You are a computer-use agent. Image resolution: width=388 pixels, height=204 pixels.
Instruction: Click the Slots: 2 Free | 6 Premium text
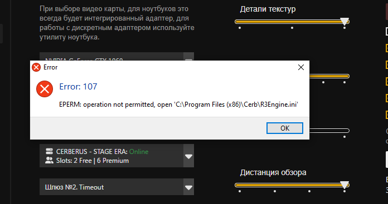(93, 161)
